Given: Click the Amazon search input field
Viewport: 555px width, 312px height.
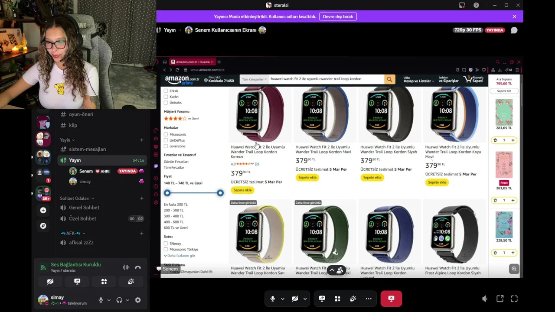Looking at the screenshot, I should (326, 79).
